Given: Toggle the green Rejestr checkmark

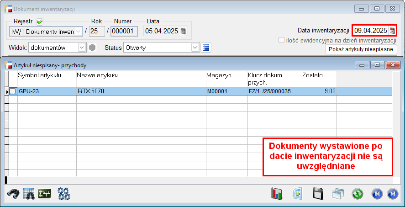Looking at the screenshot, I should (39, 21).
